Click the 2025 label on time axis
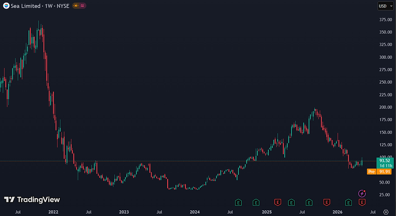The image size is (396, 216). click(x=267, y=212)
